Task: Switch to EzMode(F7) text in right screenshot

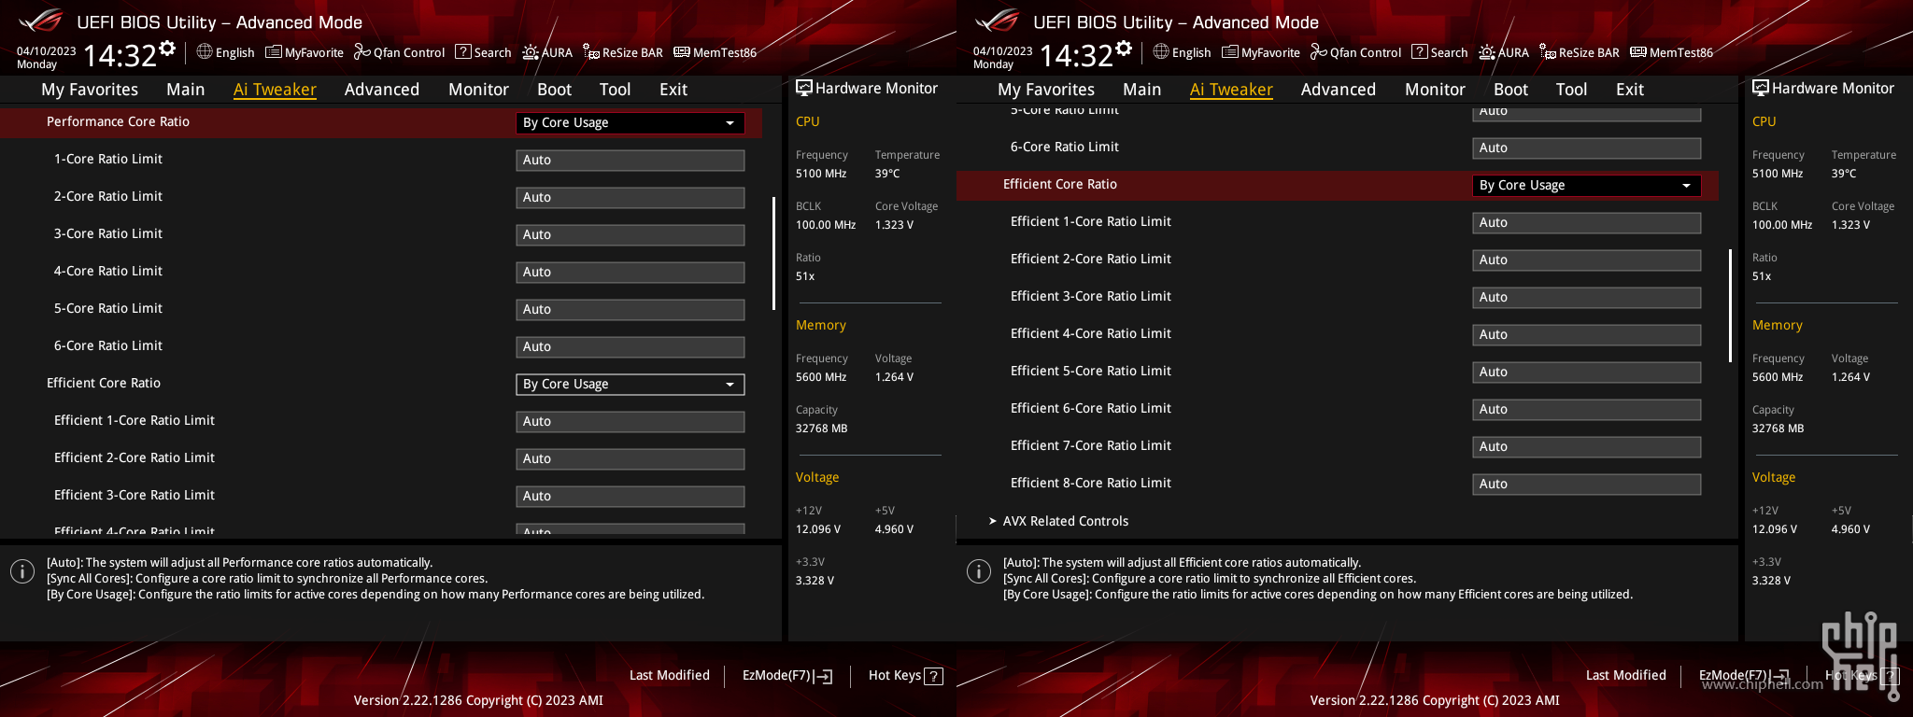Action: pos(1734,675)
